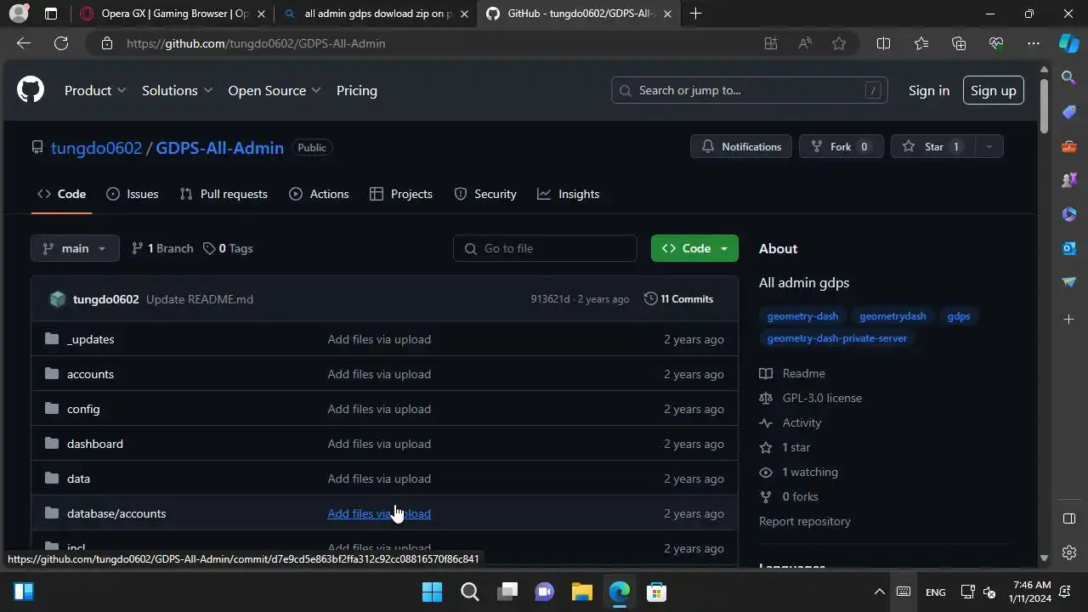
Task: Close the Opera GX tab
Action: click(261, 14)
